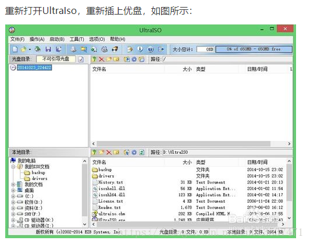Open the 启动(B) menu
This screenshot has width=310, height=244.
coord(57,39)
